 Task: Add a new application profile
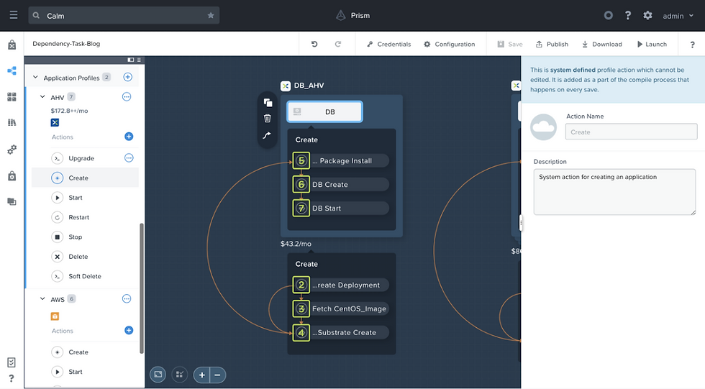pos(128,77)
